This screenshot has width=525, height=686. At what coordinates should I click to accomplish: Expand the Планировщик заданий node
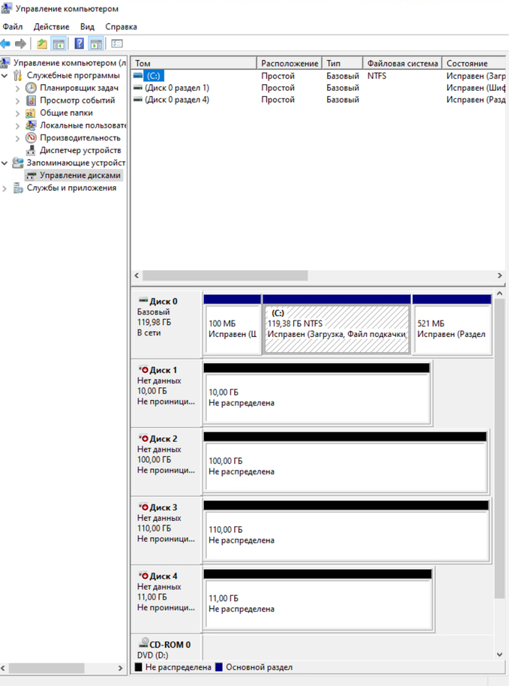[x=18, y=89]
